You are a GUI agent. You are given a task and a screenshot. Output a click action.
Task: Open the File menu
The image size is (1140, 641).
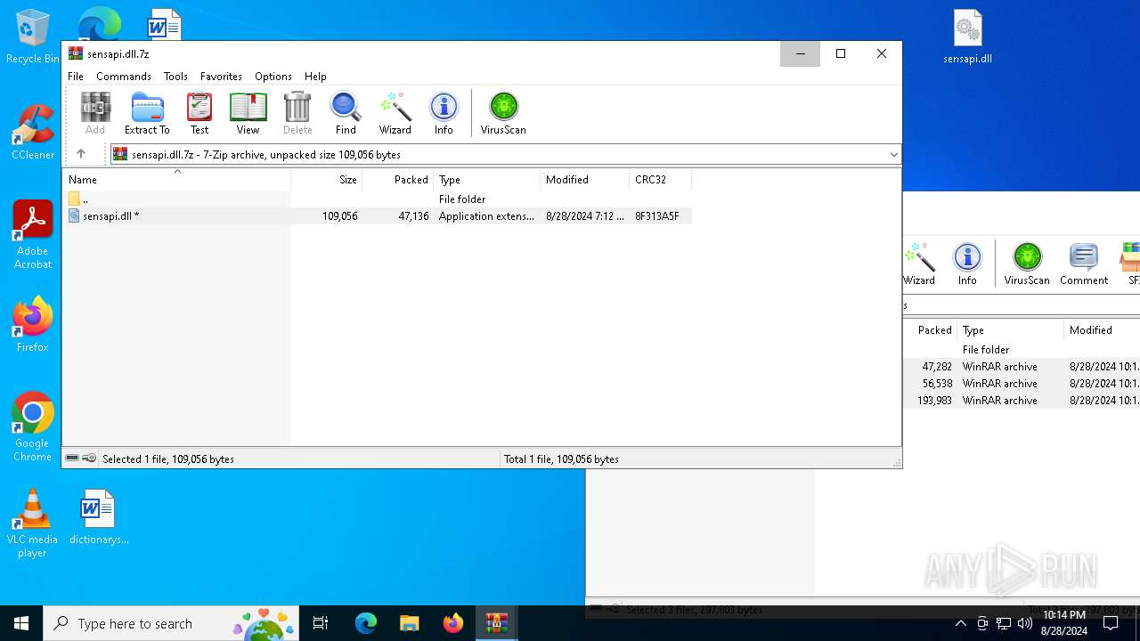pyautogui.click(x=76, y=77)
